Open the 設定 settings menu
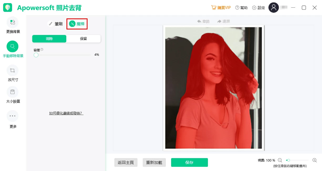 [x=259, y=8]
